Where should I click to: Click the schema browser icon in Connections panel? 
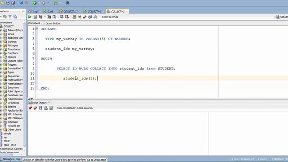click(x=15, y=17)
